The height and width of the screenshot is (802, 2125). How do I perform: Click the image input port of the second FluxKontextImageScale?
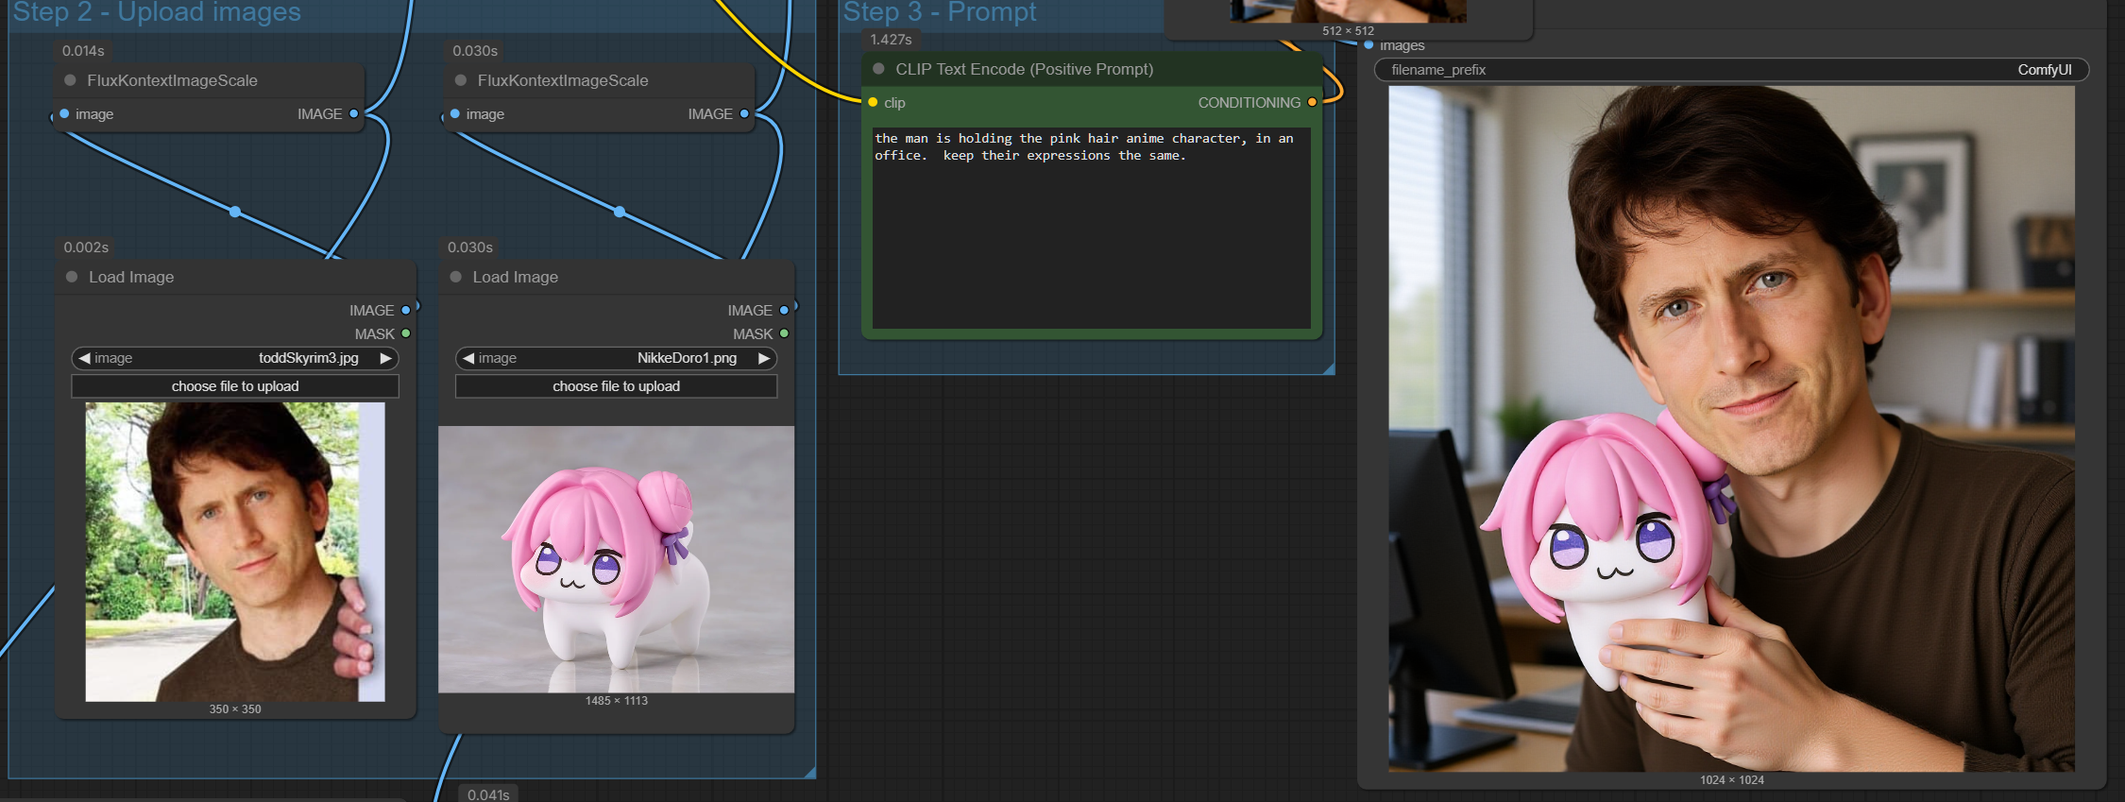coord(455,113)
